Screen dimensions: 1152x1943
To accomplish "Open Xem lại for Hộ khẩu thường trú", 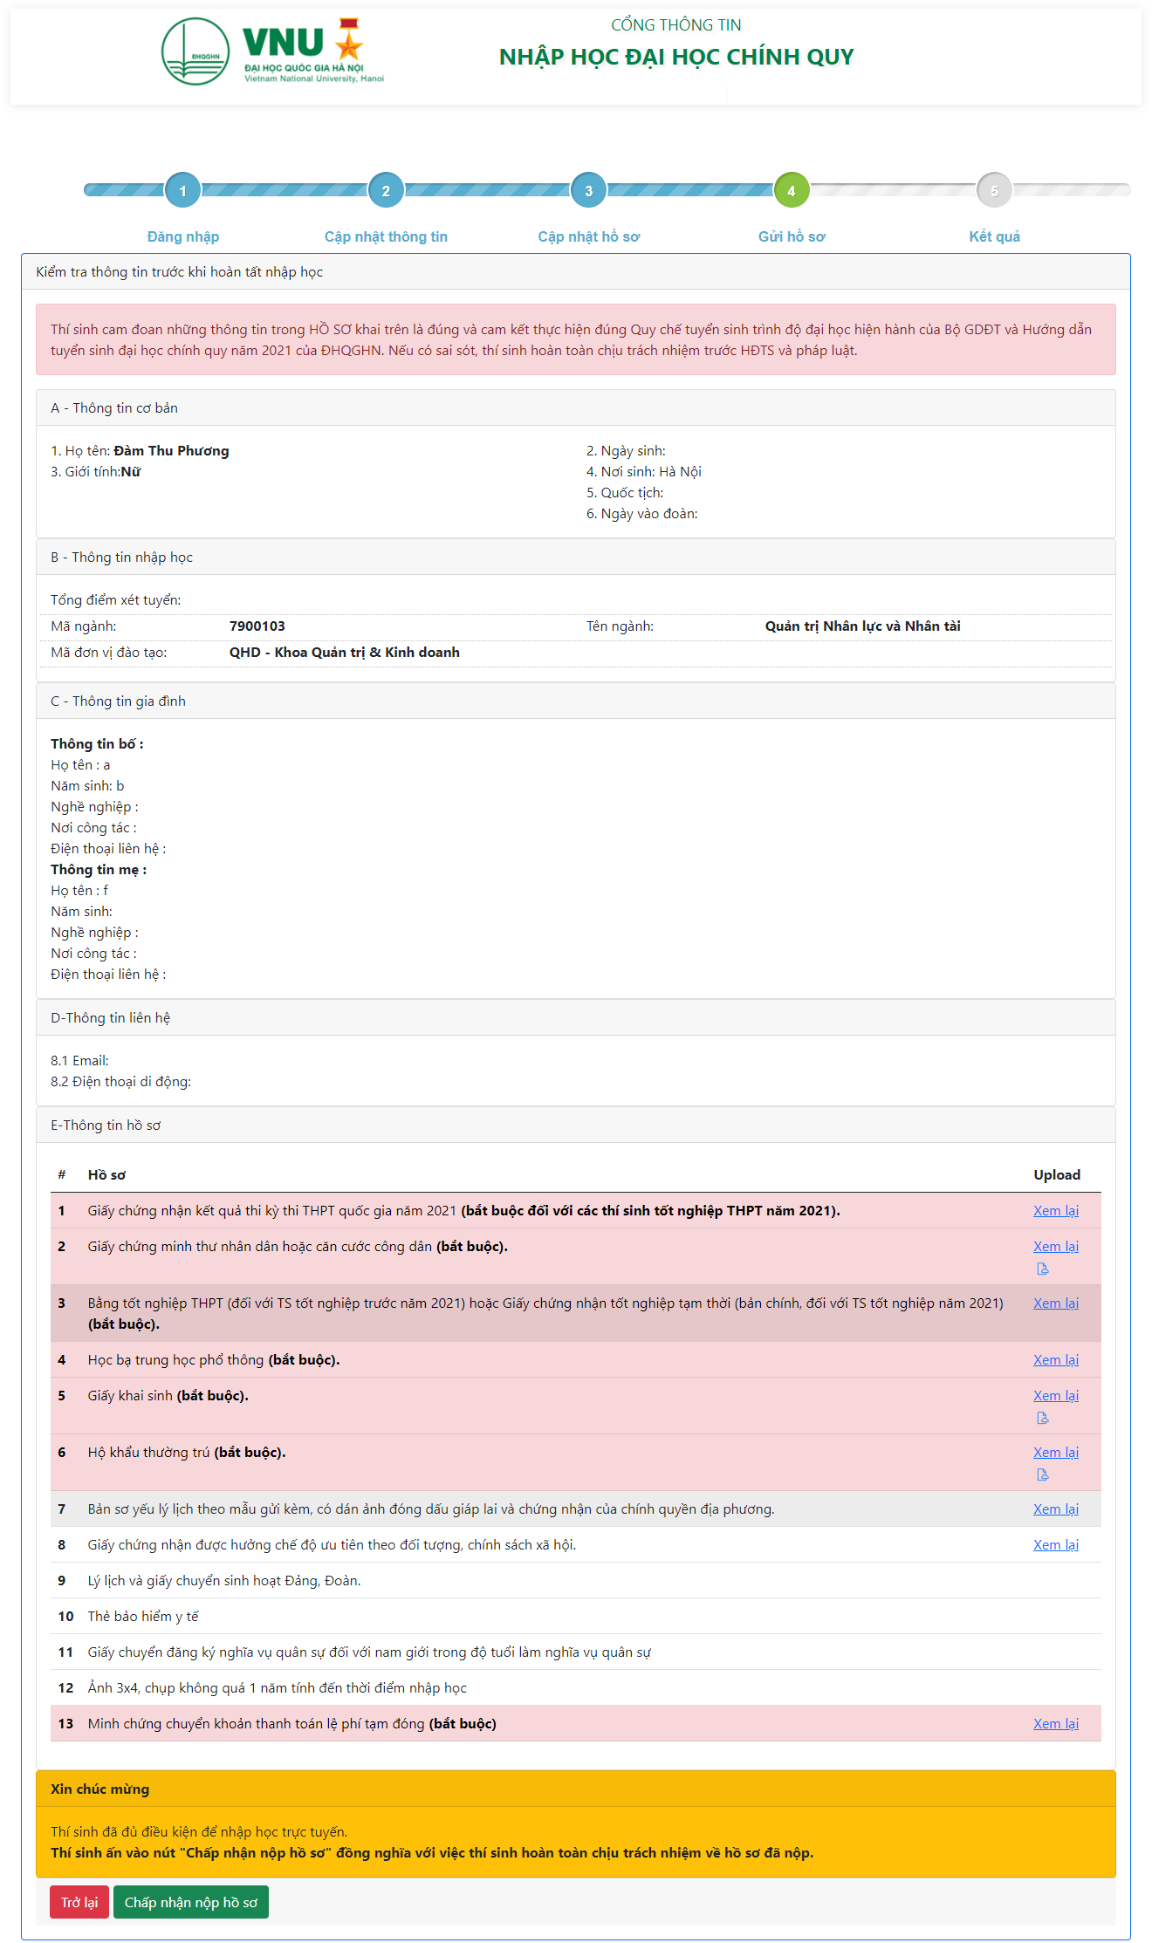I will (x=1055, y=1452).
